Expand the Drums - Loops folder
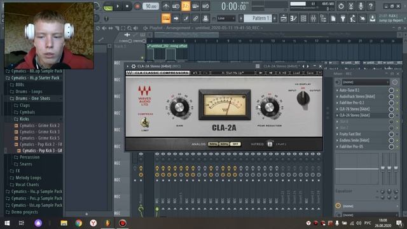The height and width of the screenshot is (229, 407). 29,92
